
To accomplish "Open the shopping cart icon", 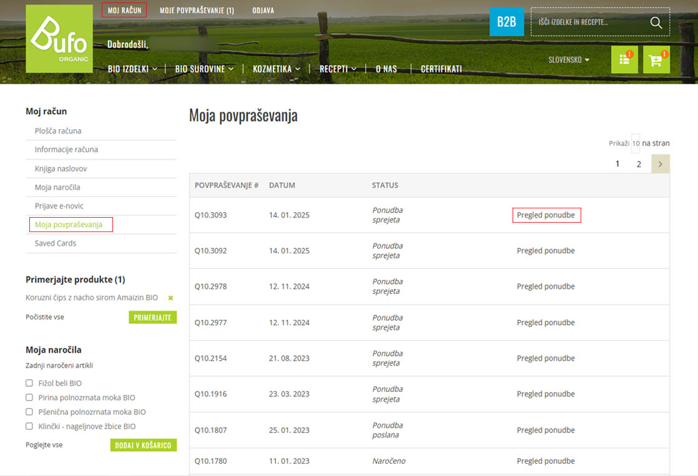I will point(656,61).
